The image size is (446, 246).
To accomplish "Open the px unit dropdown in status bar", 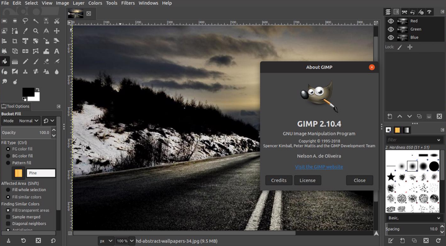I will click(106, 241).
